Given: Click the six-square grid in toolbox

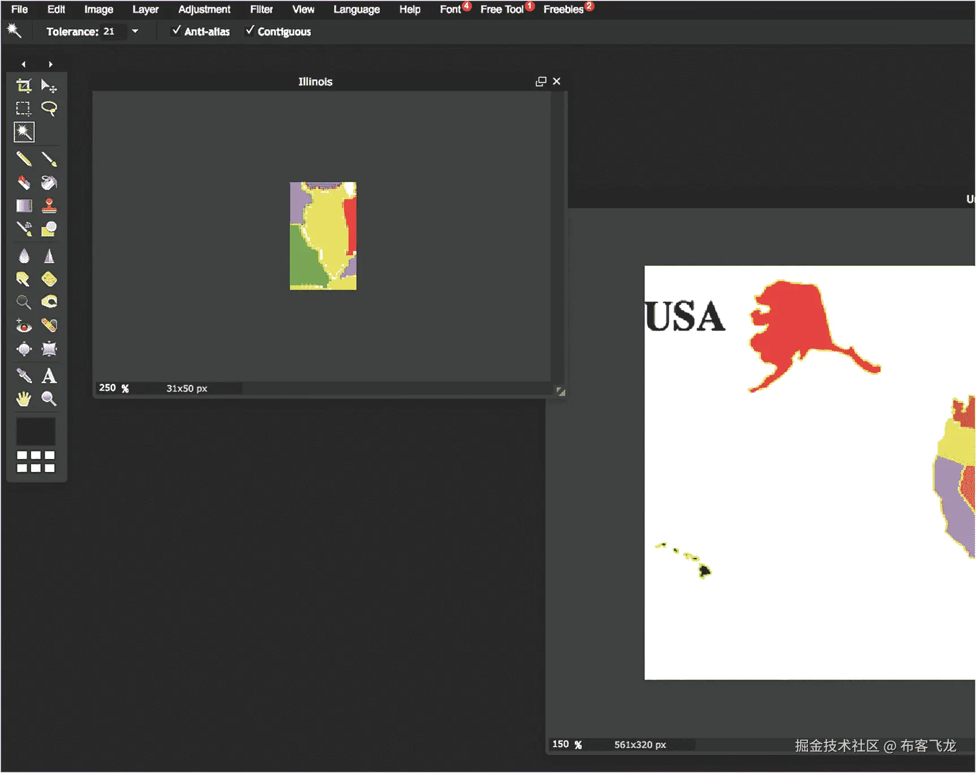Looking at the screenshot, I should point(36,462).
